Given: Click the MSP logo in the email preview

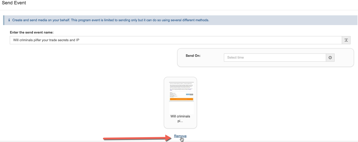Looking at the screenshot, I should coord(189,94).
